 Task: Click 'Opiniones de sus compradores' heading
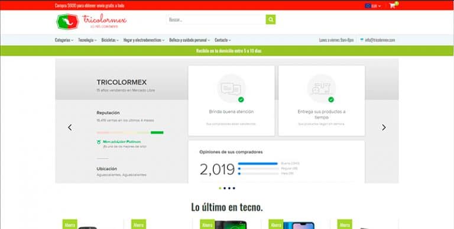[x=231, y=152]
